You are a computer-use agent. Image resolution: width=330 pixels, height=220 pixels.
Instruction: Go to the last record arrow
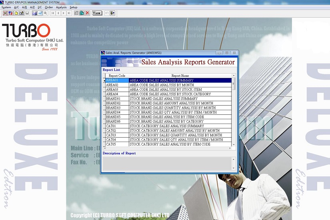point(69,13)
